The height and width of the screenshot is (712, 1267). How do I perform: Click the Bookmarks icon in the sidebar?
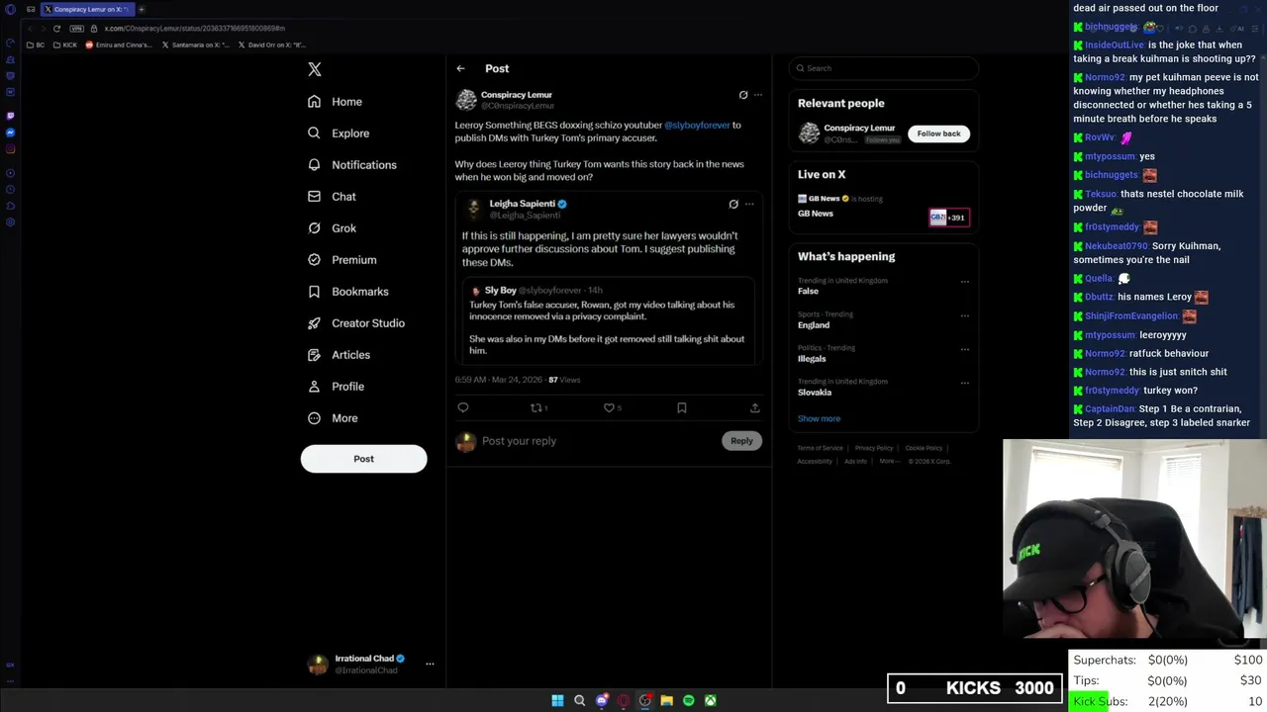coord(314,292)
